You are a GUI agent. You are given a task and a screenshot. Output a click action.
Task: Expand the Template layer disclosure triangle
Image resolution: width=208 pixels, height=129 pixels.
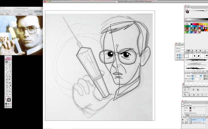pos(188,122)
